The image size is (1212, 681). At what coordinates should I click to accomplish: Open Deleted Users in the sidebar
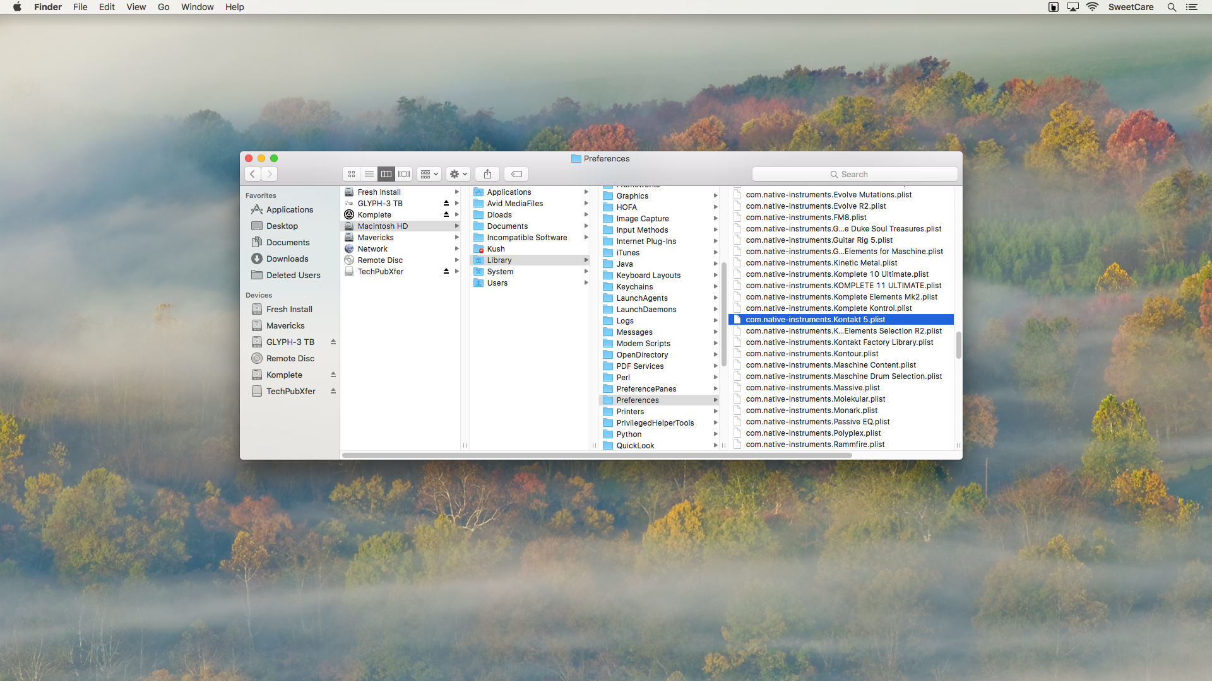tap(293, 275)
